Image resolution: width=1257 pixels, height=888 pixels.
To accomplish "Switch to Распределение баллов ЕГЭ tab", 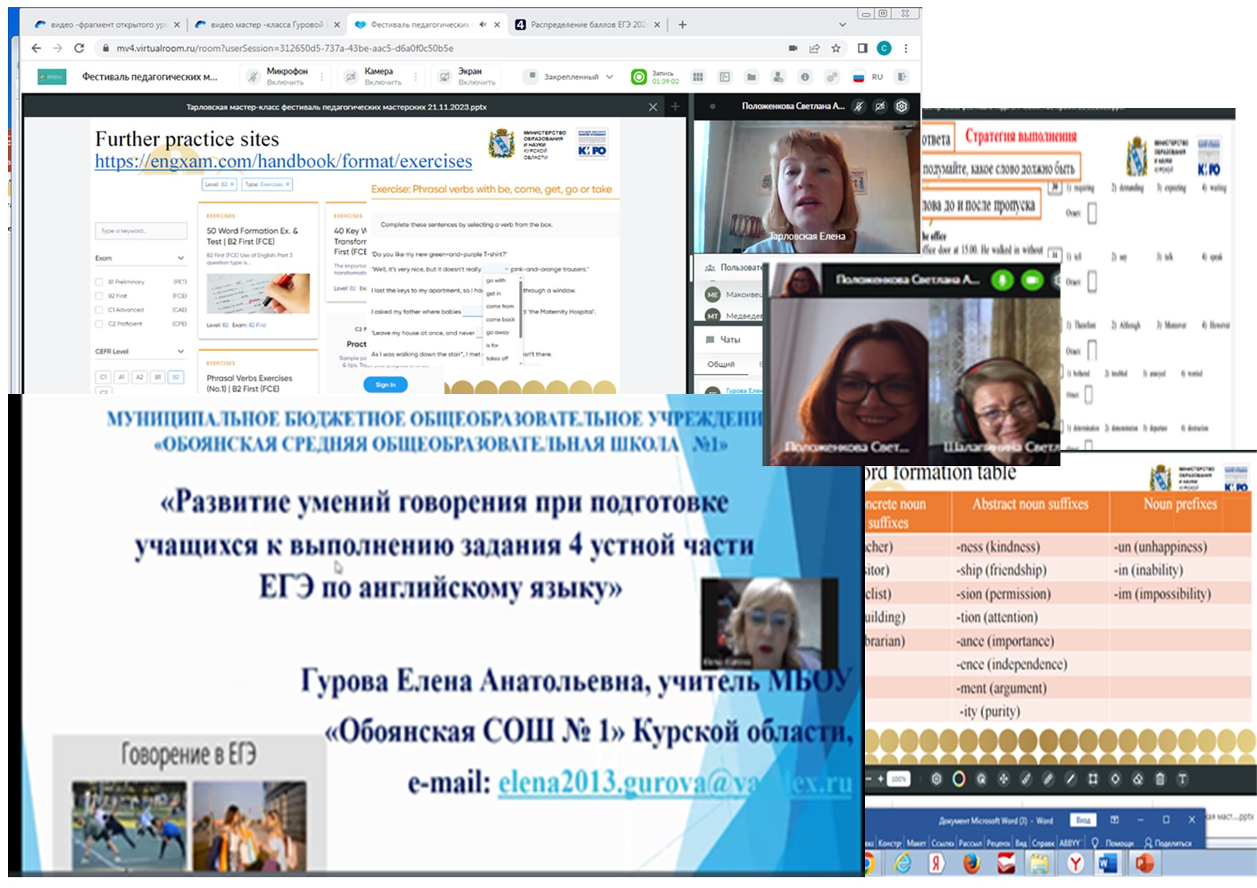I will click(x=589, y=24).
